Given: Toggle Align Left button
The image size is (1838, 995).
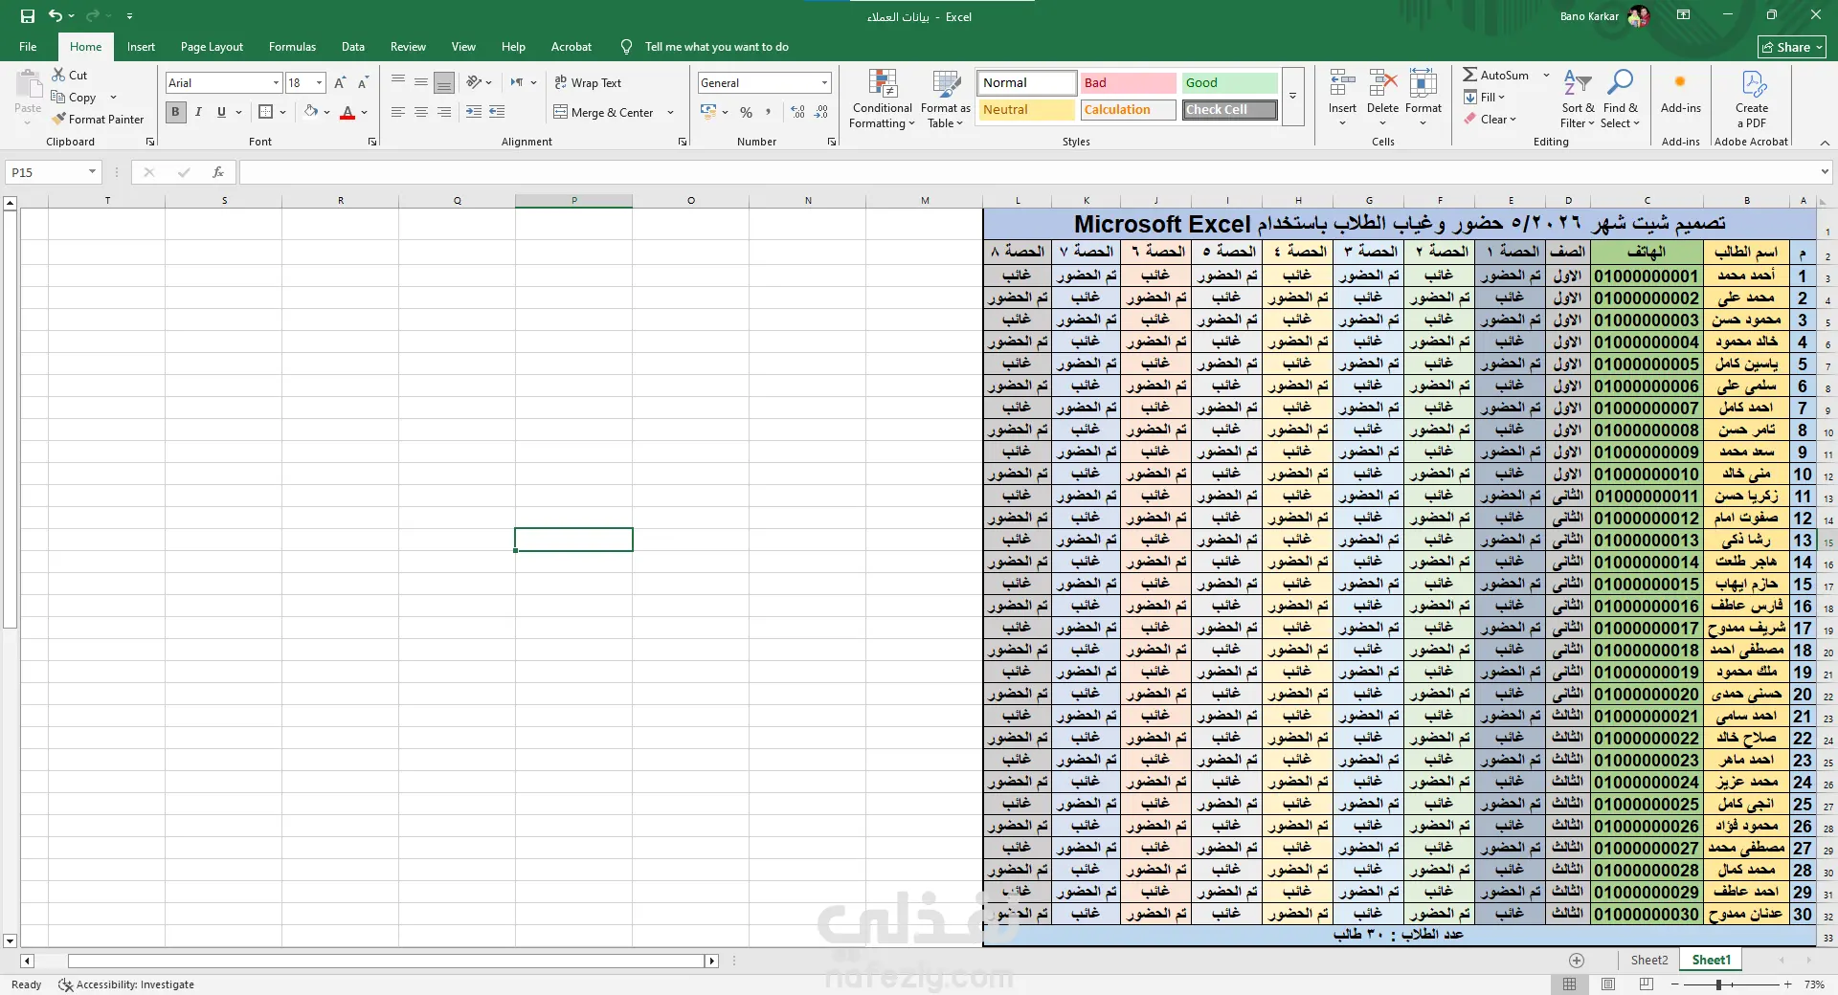Looking at the screenshot, I should (x=398, y=112).
